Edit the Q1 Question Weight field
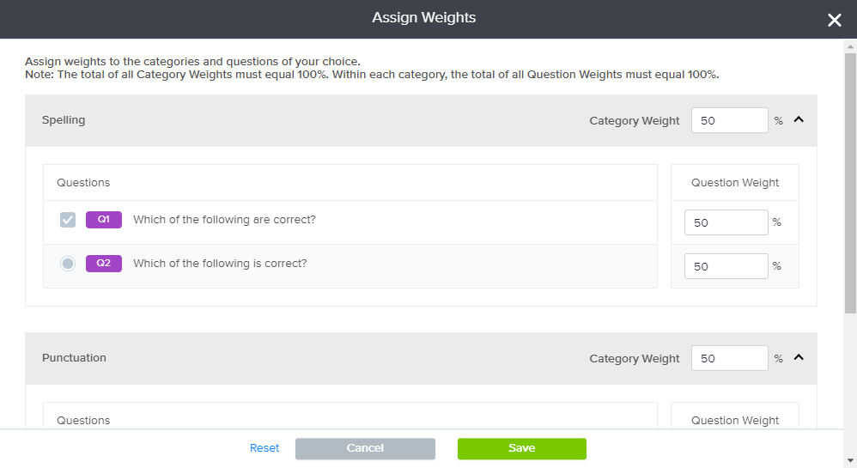This screenshot has height=468, width=857. [726, 222]
